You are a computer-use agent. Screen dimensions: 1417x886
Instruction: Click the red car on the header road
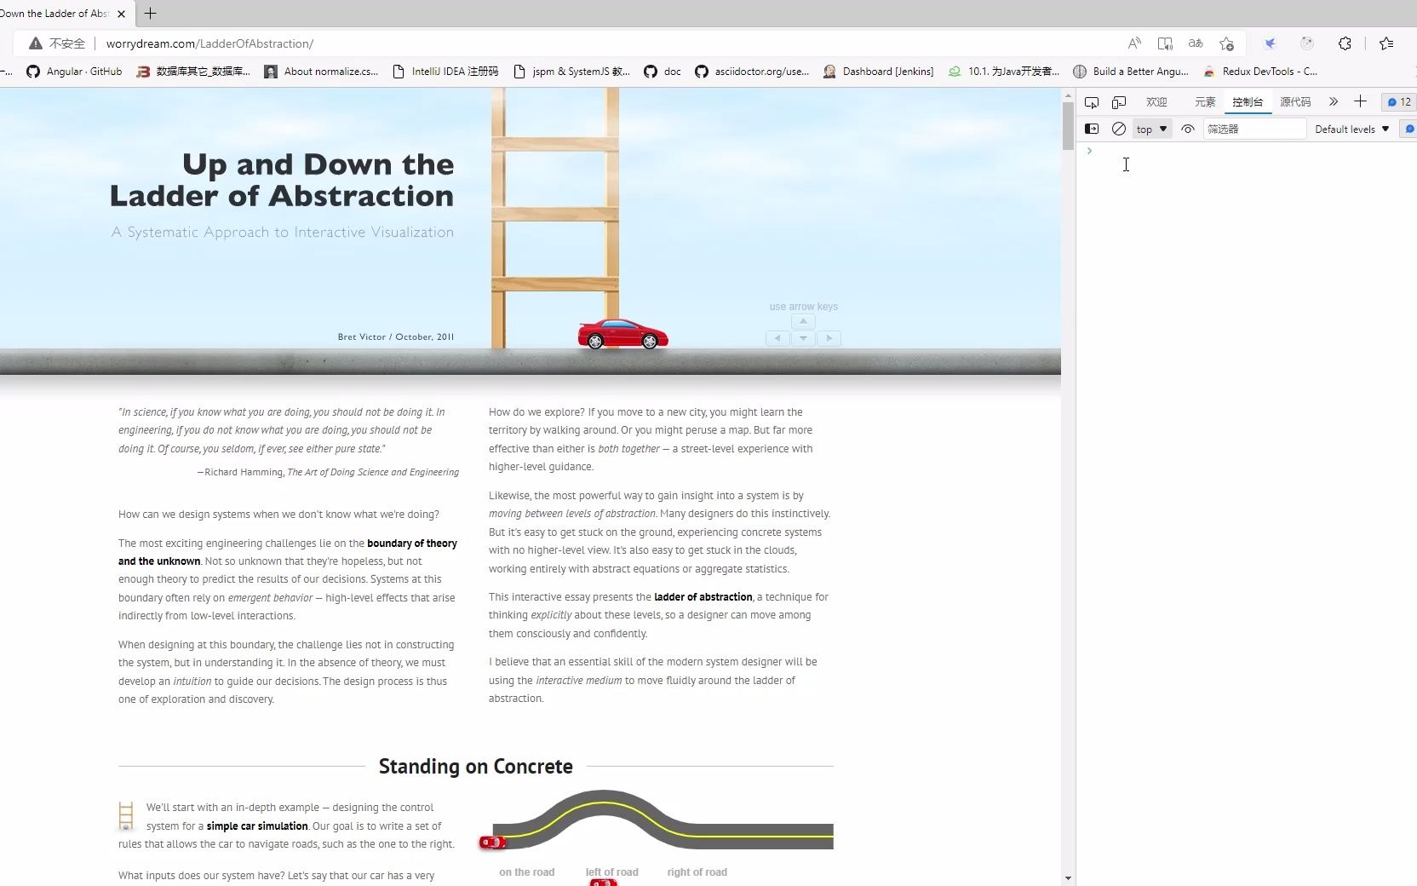623,334
